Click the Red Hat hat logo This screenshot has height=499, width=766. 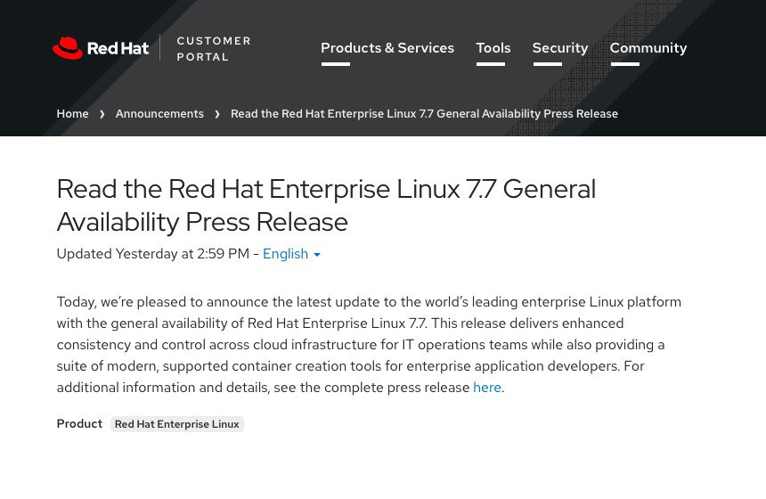[x=68, y=48]
